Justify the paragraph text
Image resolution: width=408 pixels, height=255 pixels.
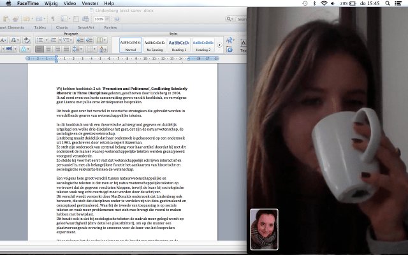[66, 49]
